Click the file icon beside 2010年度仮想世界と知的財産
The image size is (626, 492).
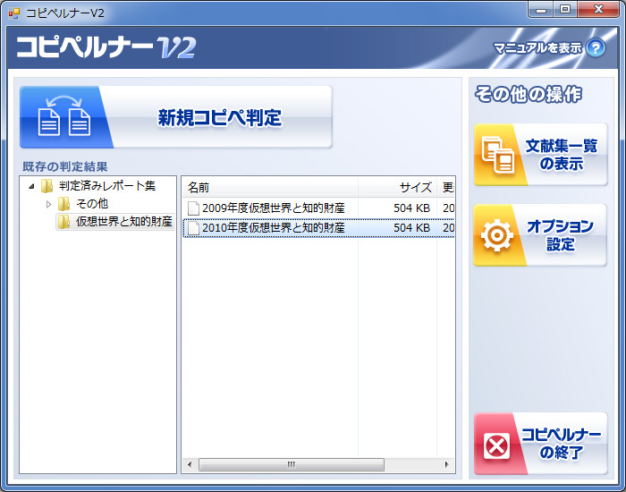(193, 228)
